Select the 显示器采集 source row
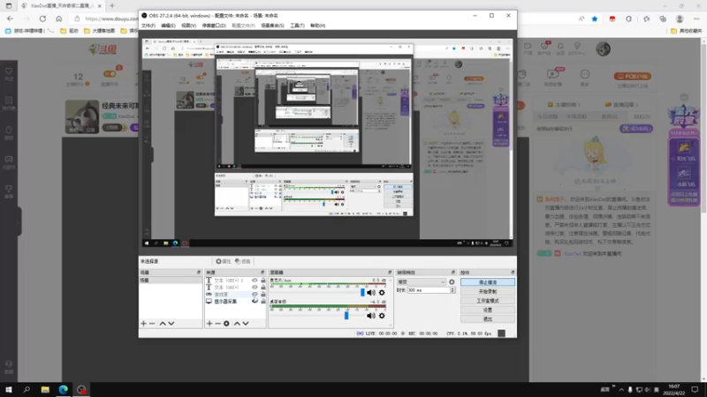The height and width of the screenshot is (397, 707). (x=235, y=301)
